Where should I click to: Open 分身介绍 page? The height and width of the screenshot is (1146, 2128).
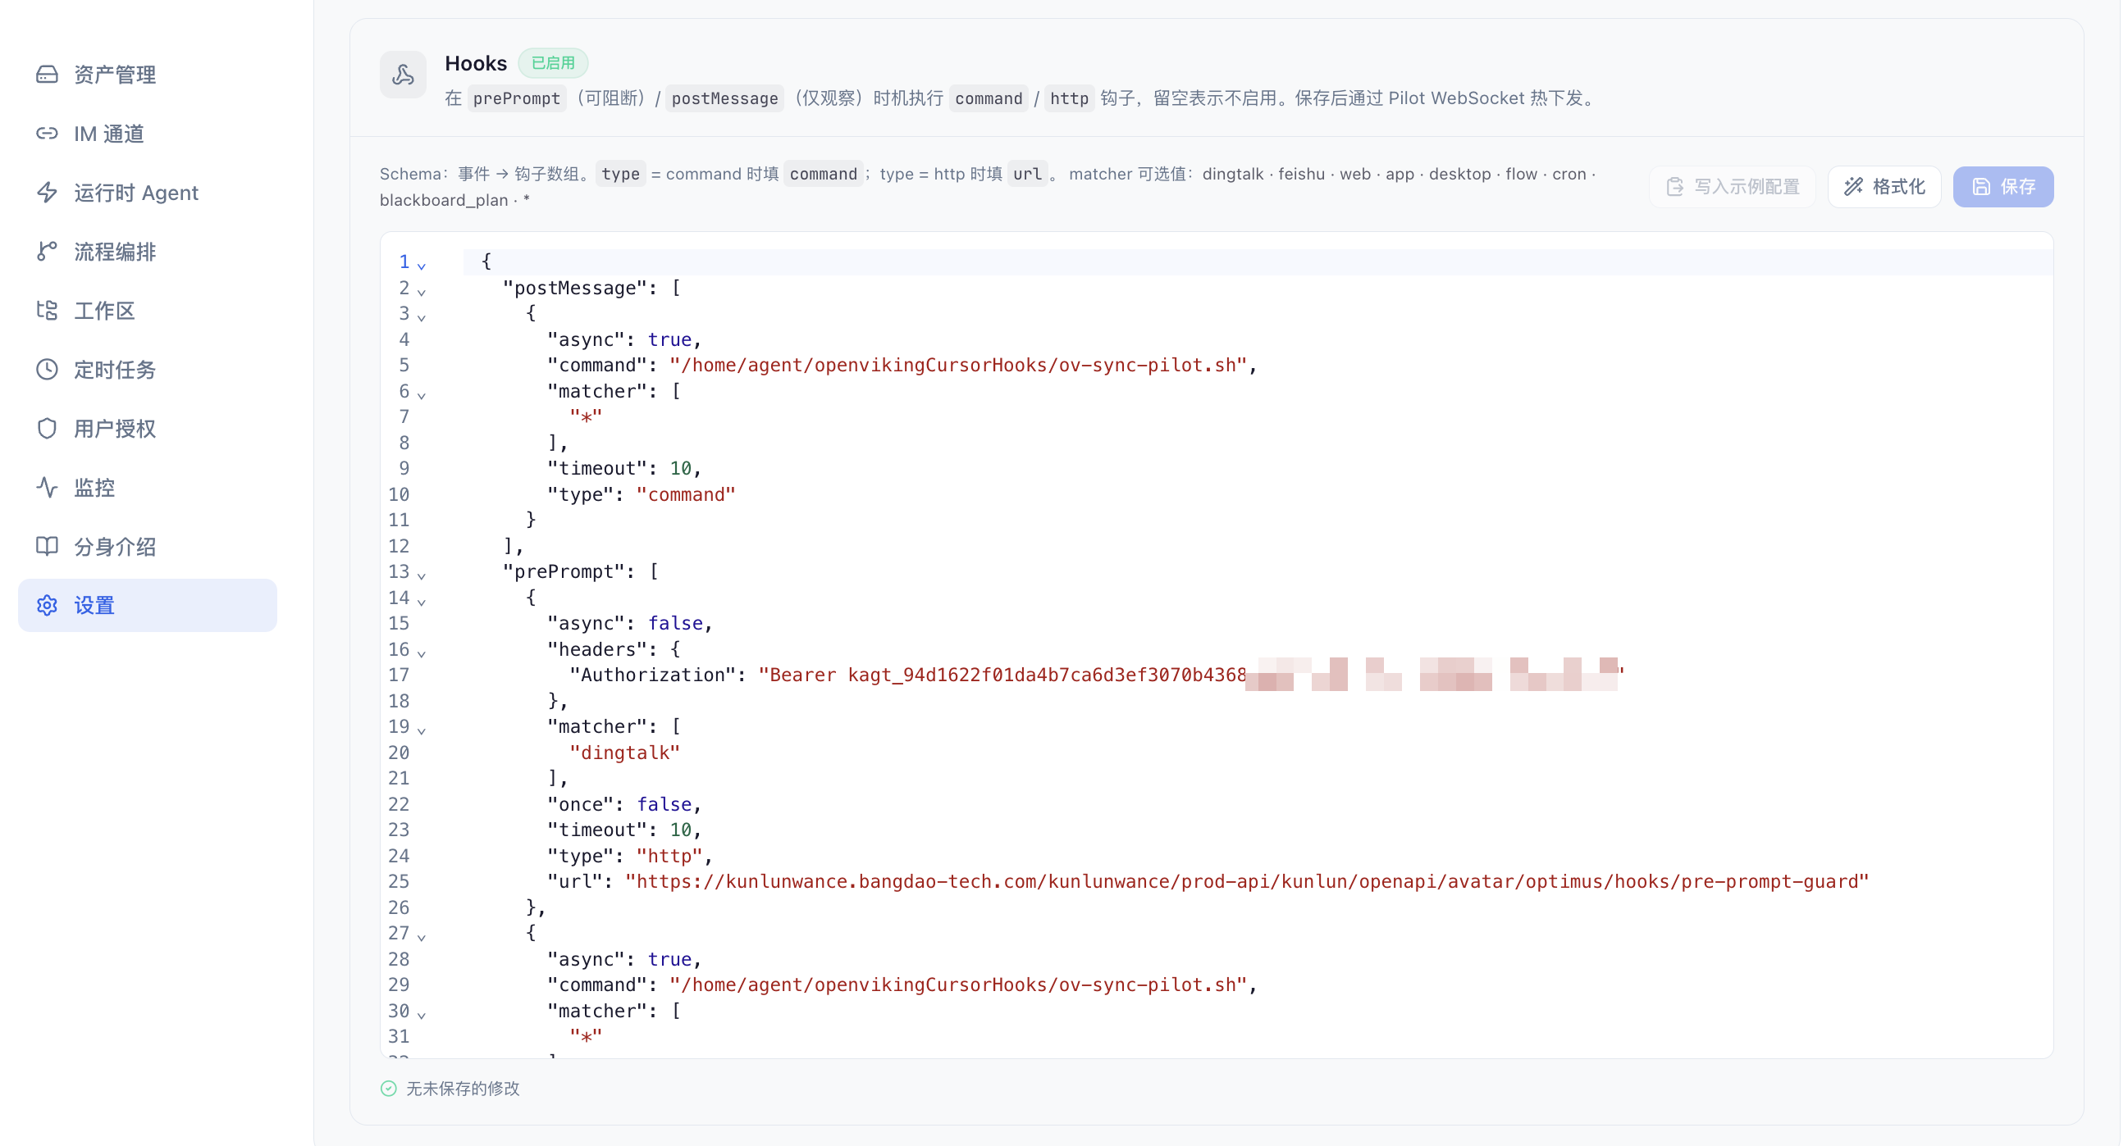click(x=148, y=546)
